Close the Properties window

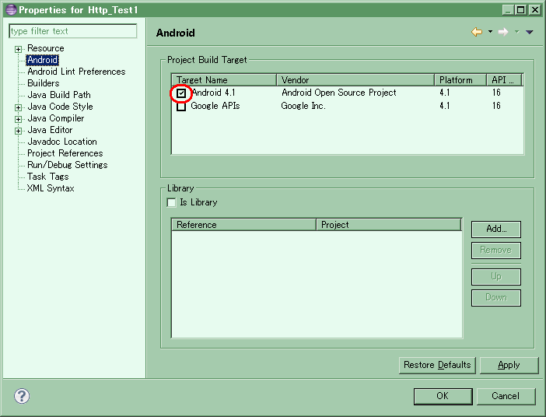tap(534, 10)
